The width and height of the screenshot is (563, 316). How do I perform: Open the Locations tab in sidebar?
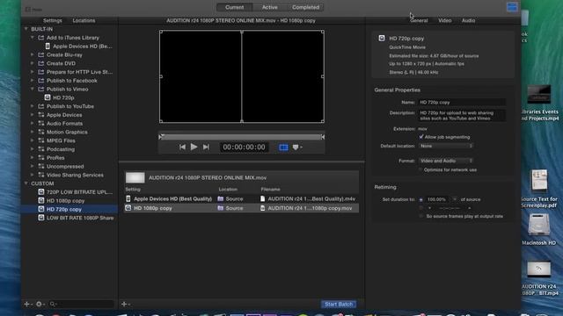point(84,20)
